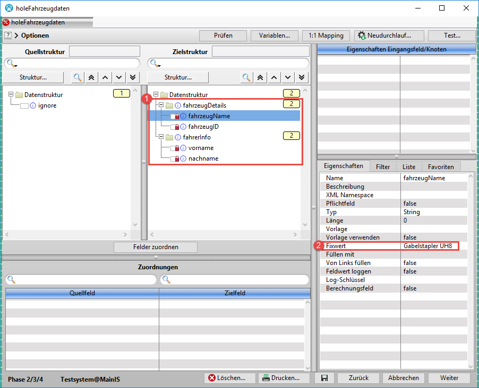Click the Quellstruktur magnifier search icon
The height and width of the screenshot is (388, 479).
(x=78, y=77)
